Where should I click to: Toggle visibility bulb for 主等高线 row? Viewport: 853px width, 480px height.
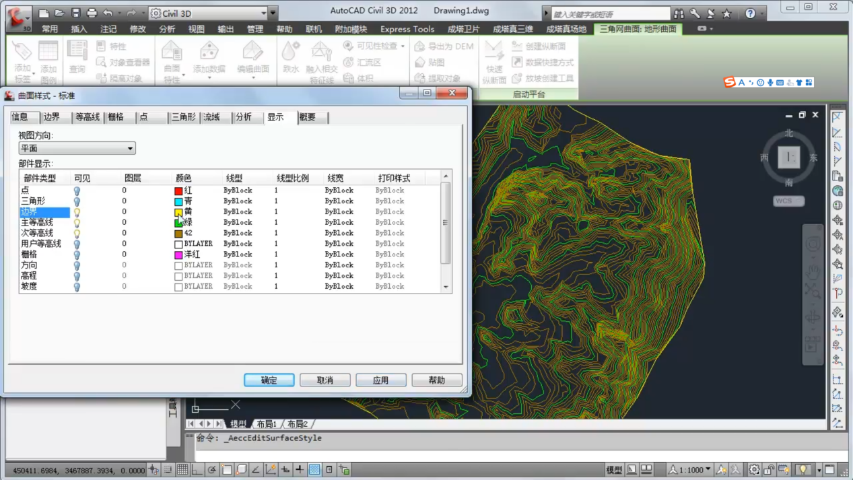[77, 223]
